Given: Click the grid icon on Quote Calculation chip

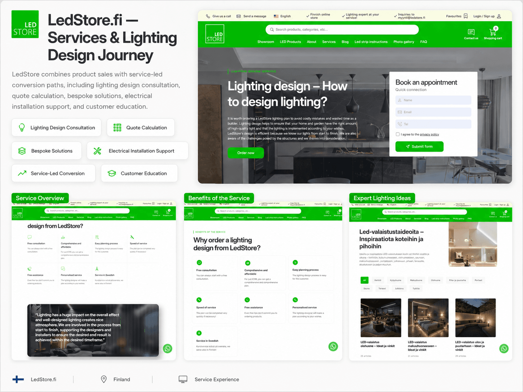Looking at the screenshot, I should pyautogui.click(x=117, y=127).
